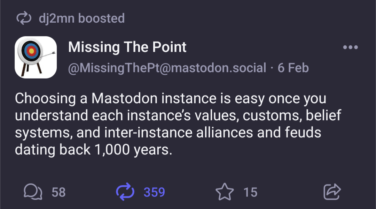Reply to the post via speech bubble icon
This screenshot has width=376, height=209.
[x=33, y=192]
